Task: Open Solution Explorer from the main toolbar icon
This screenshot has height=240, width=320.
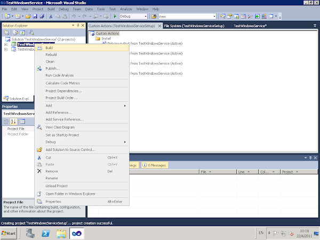Action: coord(223,17)
